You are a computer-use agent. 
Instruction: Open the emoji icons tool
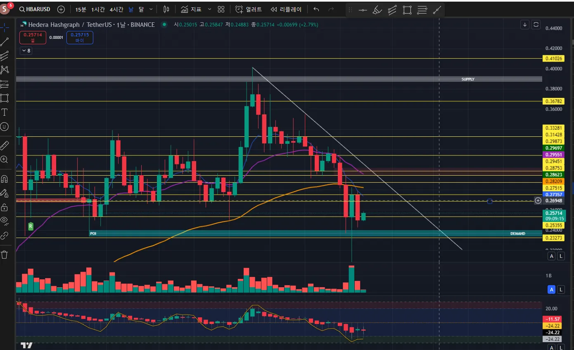point(5,126)
